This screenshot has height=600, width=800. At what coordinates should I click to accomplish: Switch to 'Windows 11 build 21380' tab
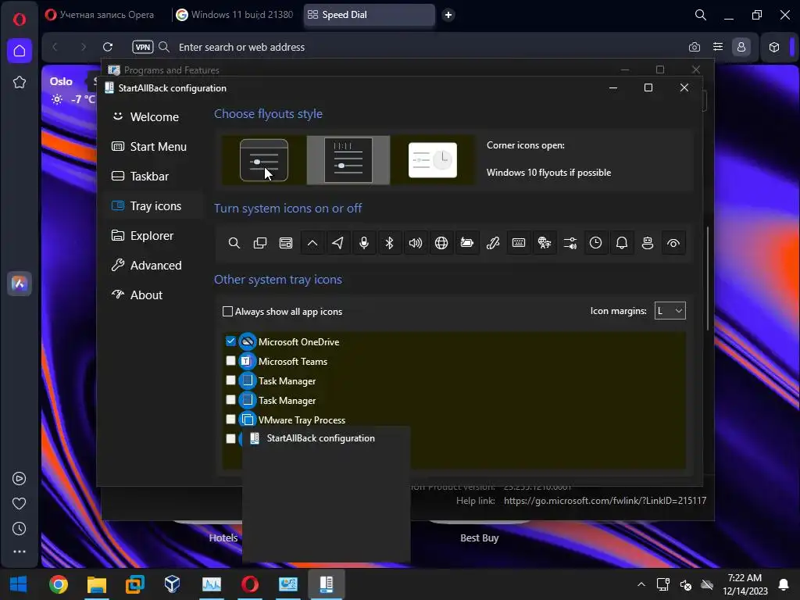point(235,15)
